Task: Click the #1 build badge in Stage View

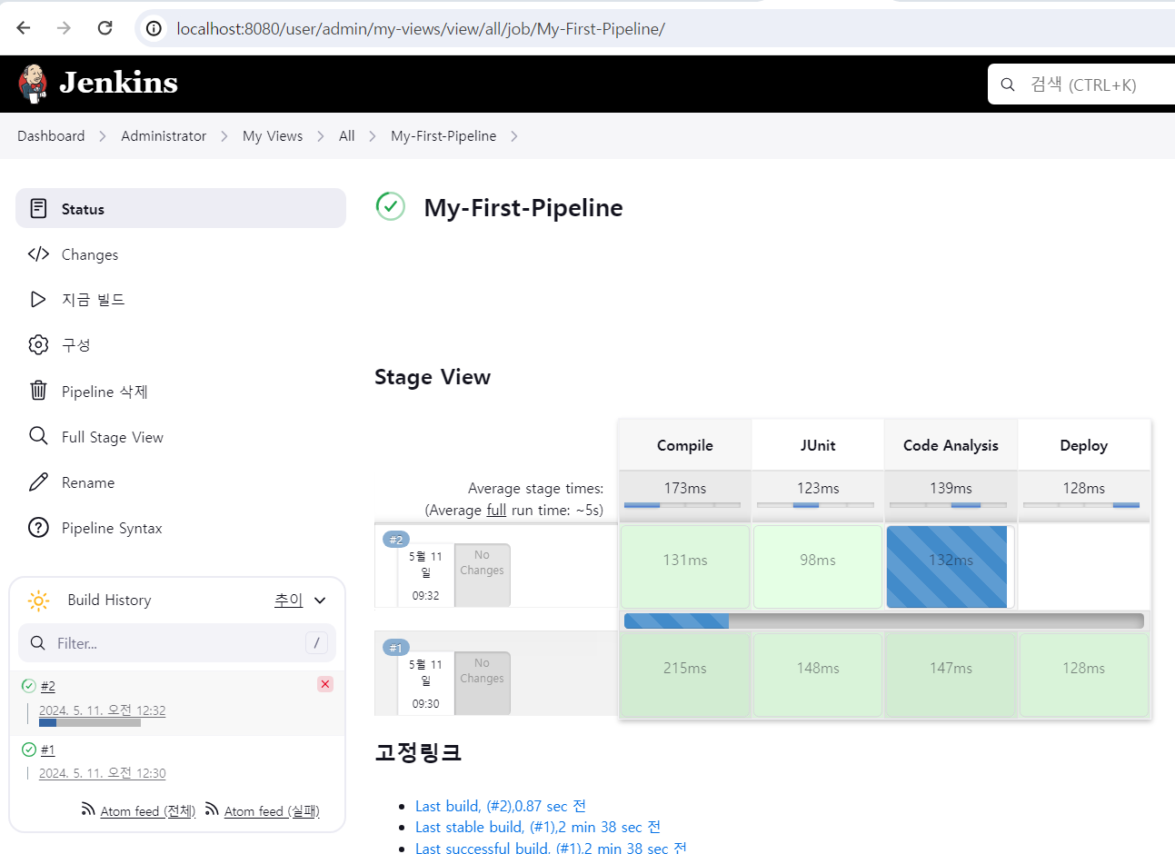Action: coord(396,648)
